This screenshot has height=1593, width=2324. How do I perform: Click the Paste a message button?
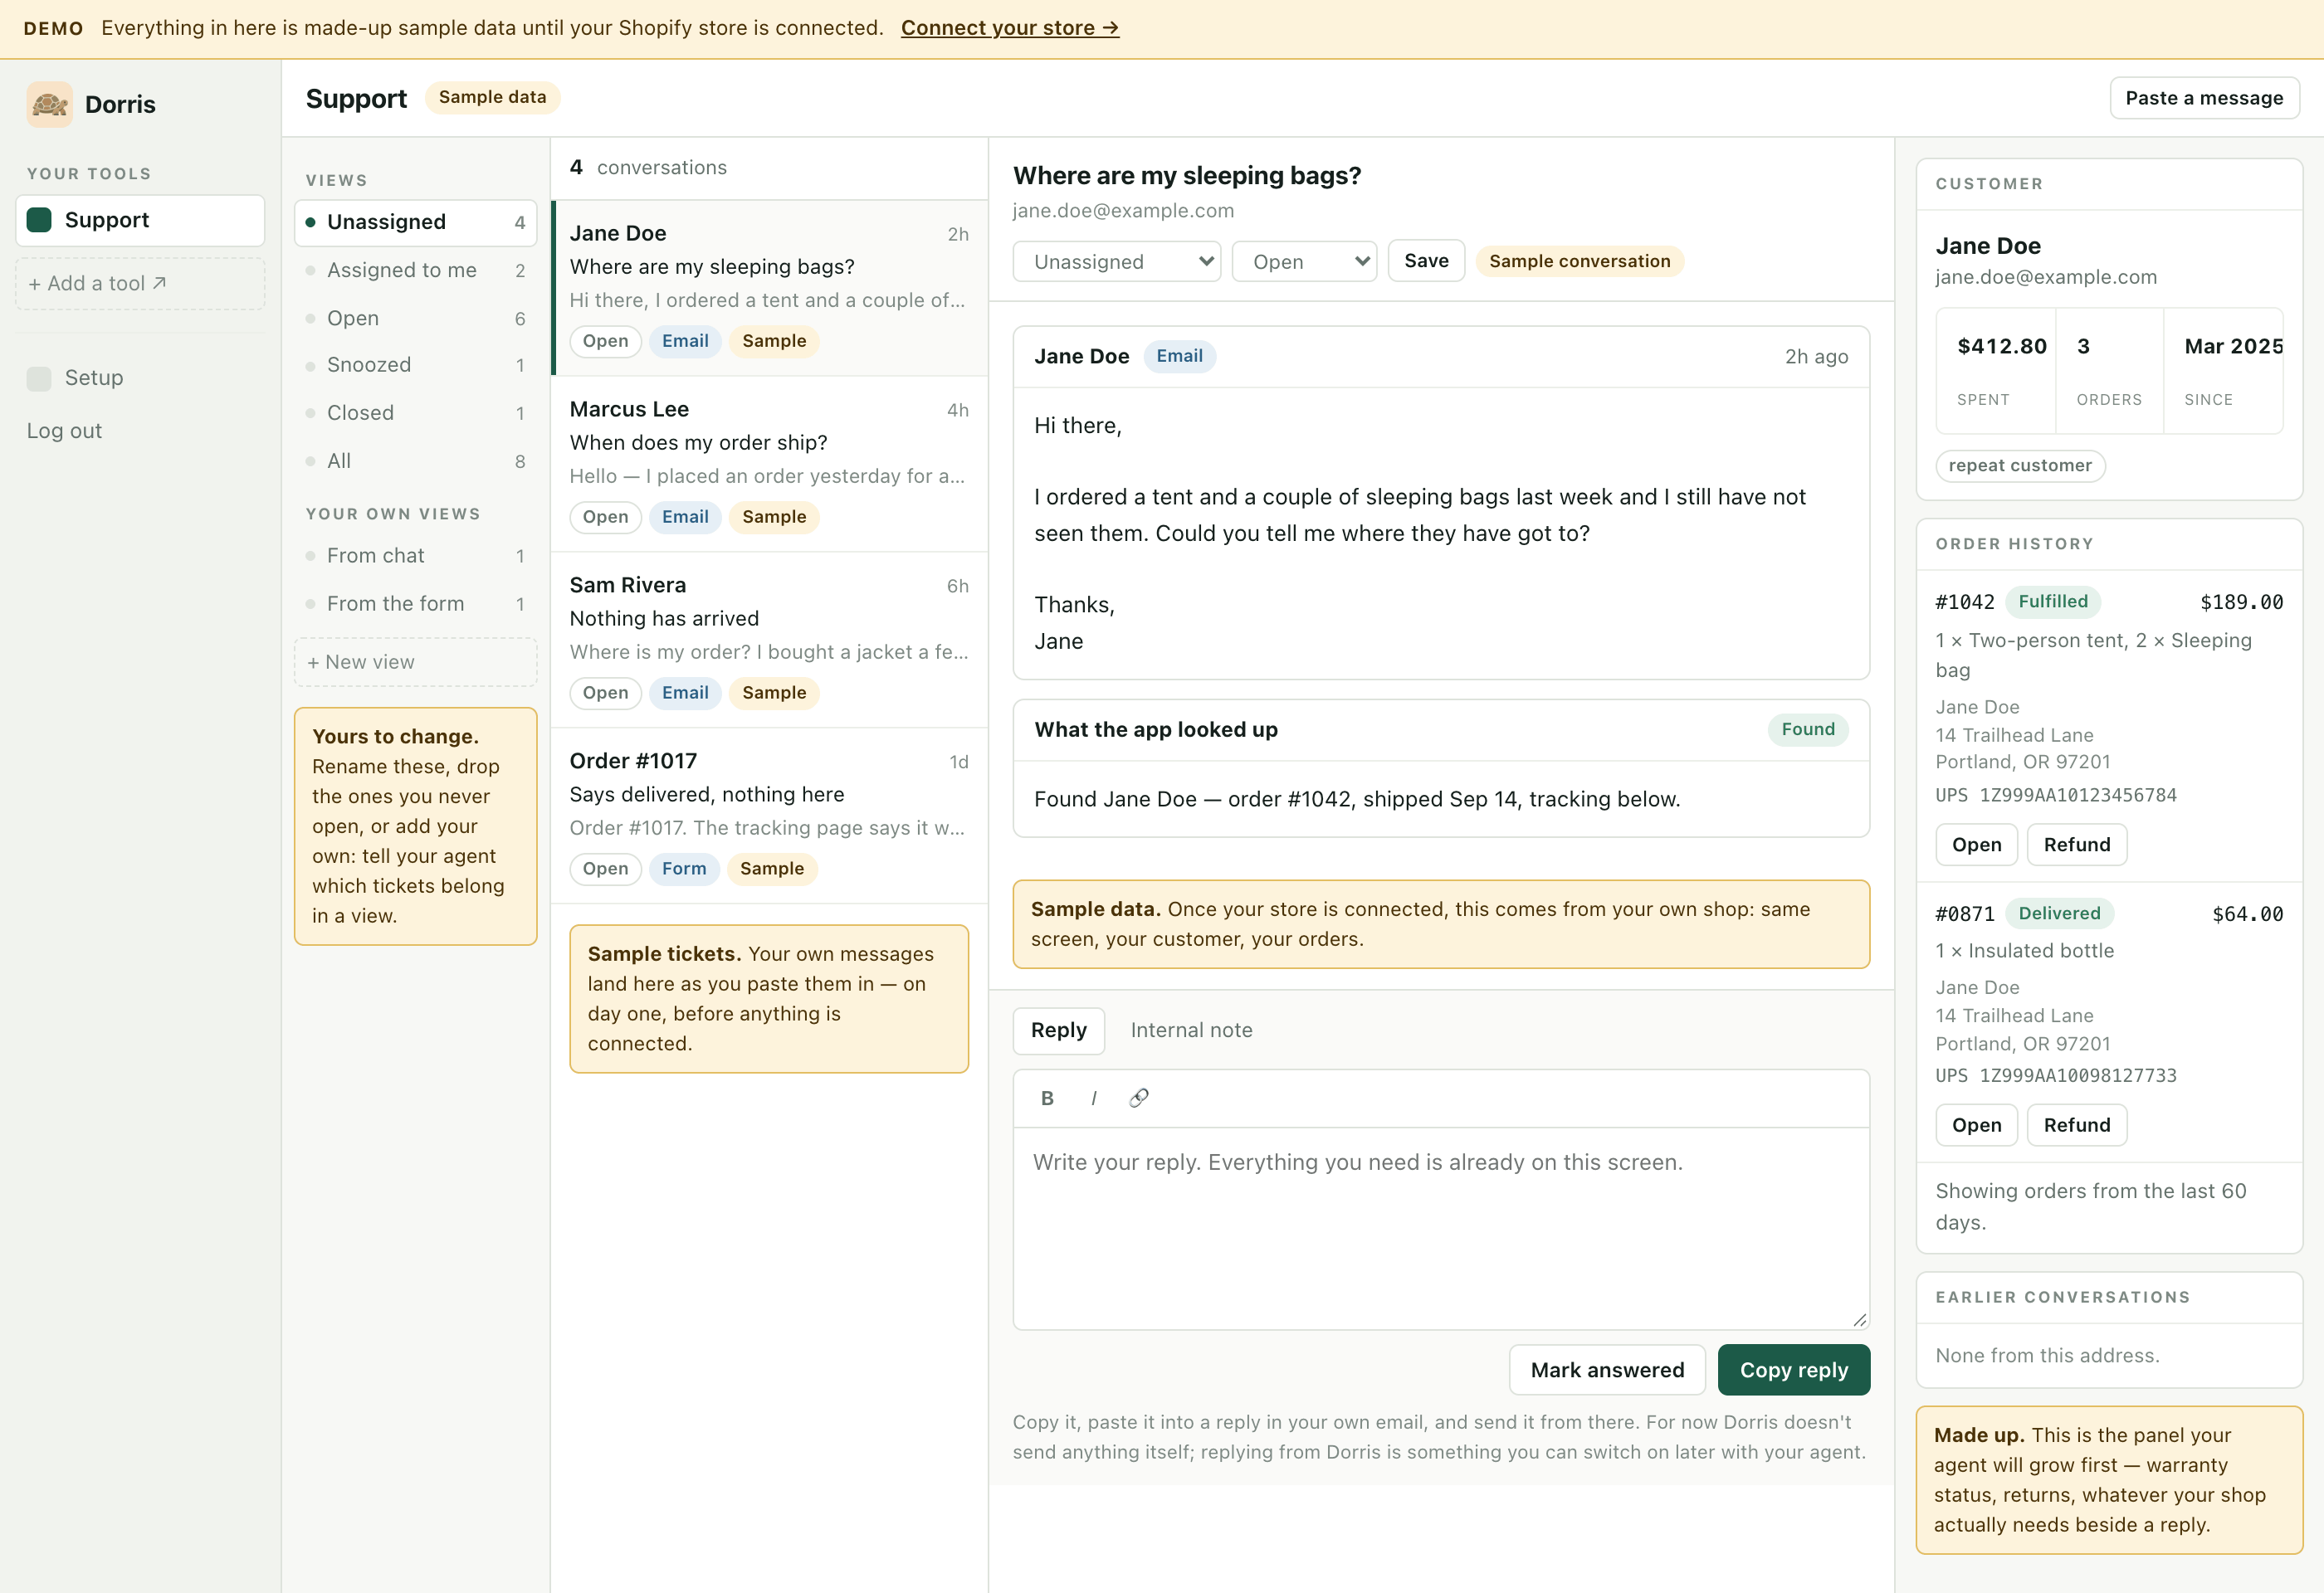pos(2204,98)
